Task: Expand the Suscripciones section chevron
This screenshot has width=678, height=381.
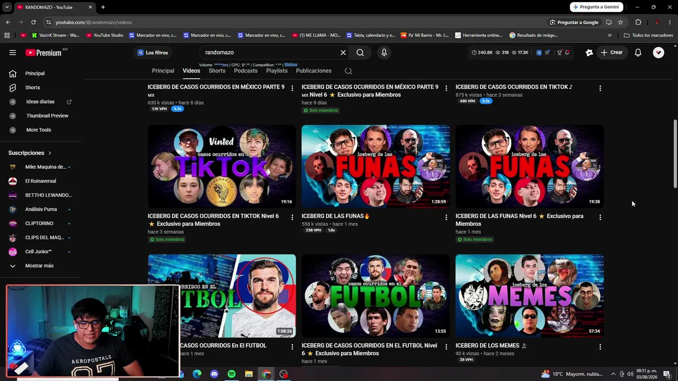Action: pos(50,153)
